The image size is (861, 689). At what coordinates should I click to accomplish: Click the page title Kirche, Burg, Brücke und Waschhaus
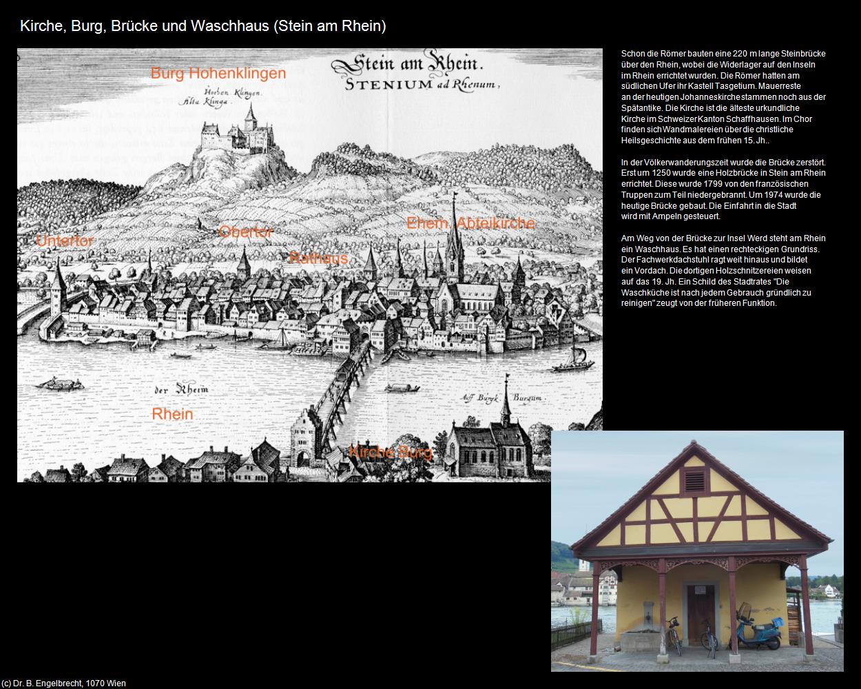[x=203, y=26]
